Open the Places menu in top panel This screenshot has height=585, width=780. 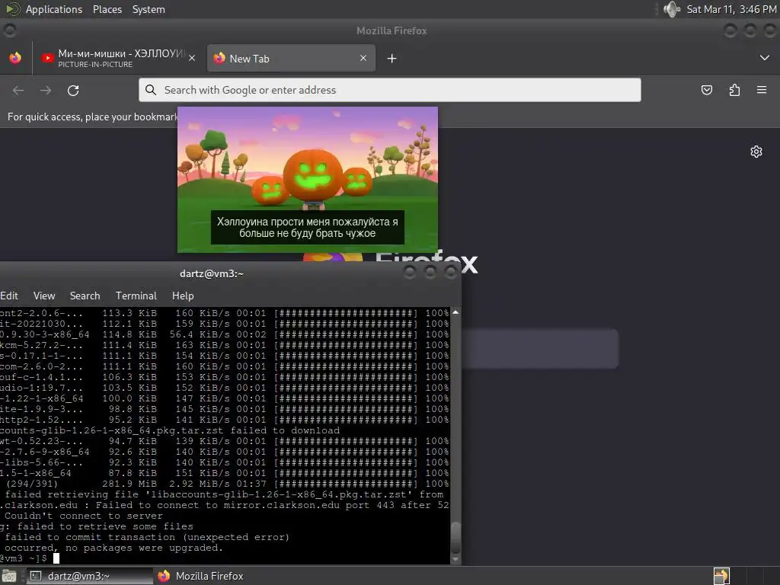pos(107,9)
